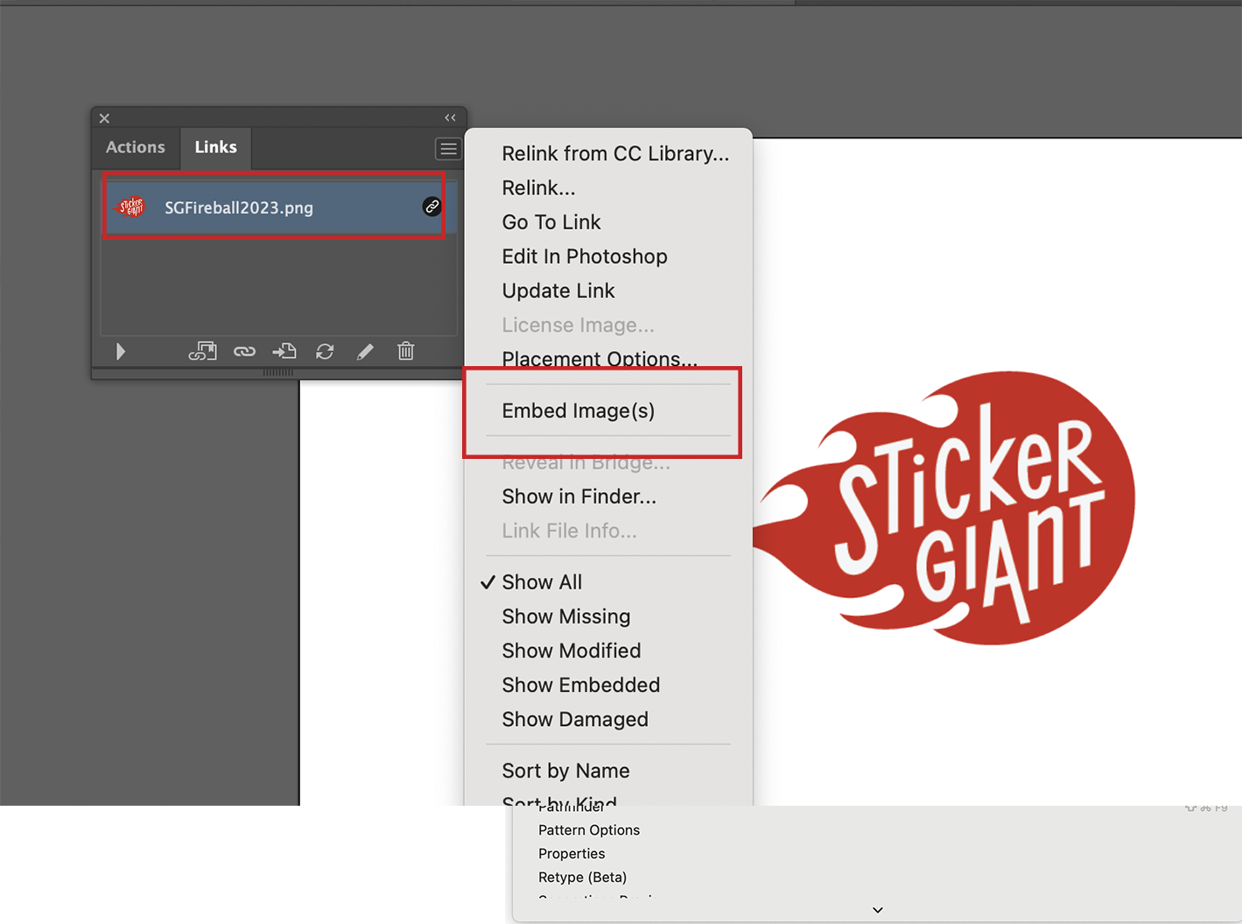Expand link info with the disclosure triangle

[x=121, y=351]
